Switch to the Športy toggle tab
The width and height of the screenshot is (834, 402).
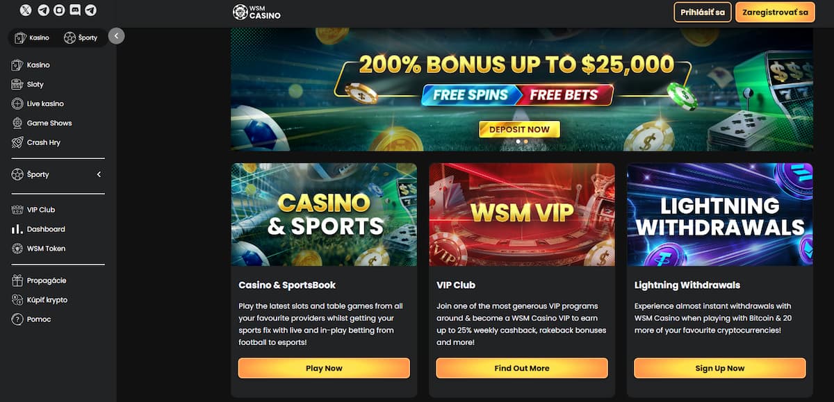coord(81,37)
